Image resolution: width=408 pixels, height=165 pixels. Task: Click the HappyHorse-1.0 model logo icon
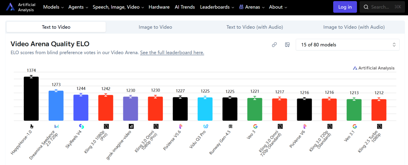[x=31, y=126]
